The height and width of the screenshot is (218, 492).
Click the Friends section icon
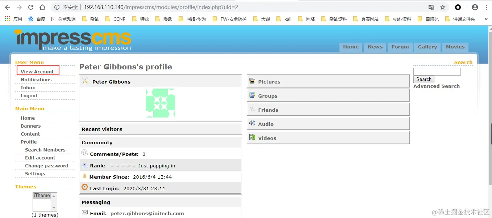click(x=252, y=109)
